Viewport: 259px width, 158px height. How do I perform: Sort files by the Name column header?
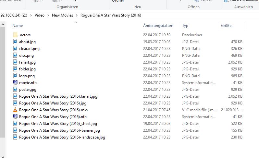[x=18, y=26]
